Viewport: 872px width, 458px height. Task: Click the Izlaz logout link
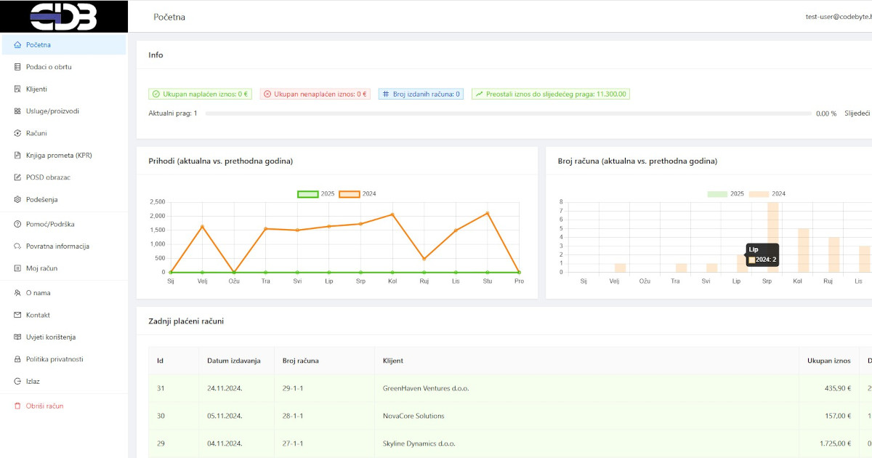coord(33,382)
